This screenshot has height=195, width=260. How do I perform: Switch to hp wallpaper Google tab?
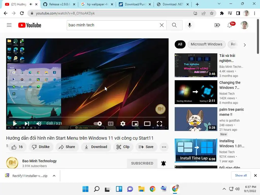tap(97, 4)
